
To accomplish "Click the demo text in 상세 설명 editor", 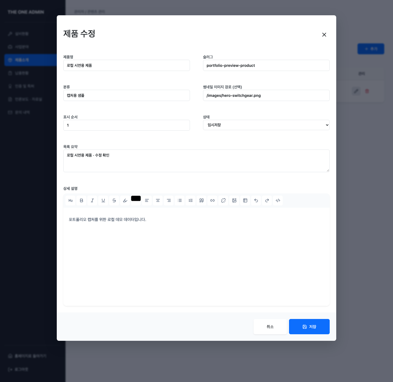I will 108,219.
